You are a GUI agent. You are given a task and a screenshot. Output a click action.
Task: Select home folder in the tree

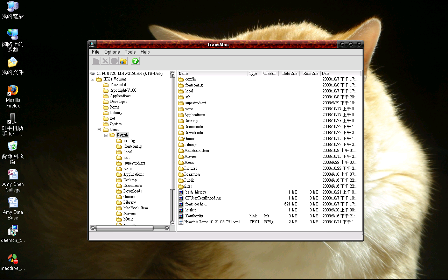pos(114,107)
